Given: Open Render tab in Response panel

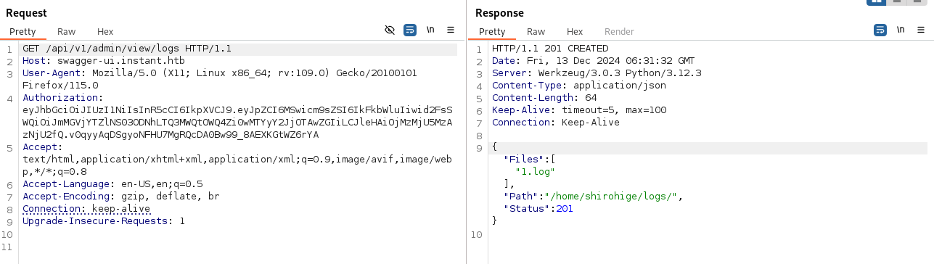Looking at the screenshot, I should point(619,32).
